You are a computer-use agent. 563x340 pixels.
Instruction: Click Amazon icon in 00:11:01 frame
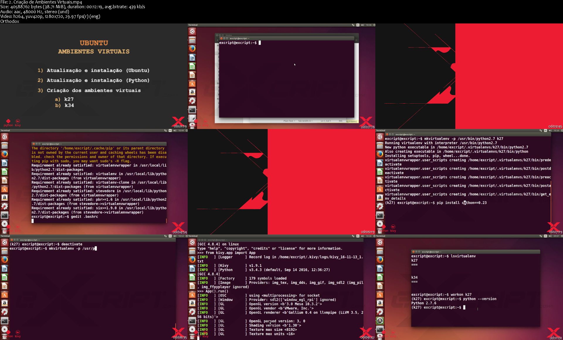(x=380, y=303)
